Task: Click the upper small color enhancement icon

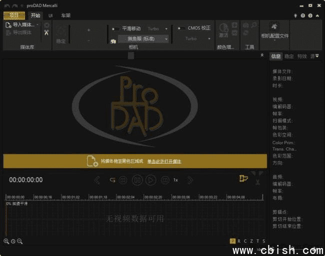Action: (234, 25)
